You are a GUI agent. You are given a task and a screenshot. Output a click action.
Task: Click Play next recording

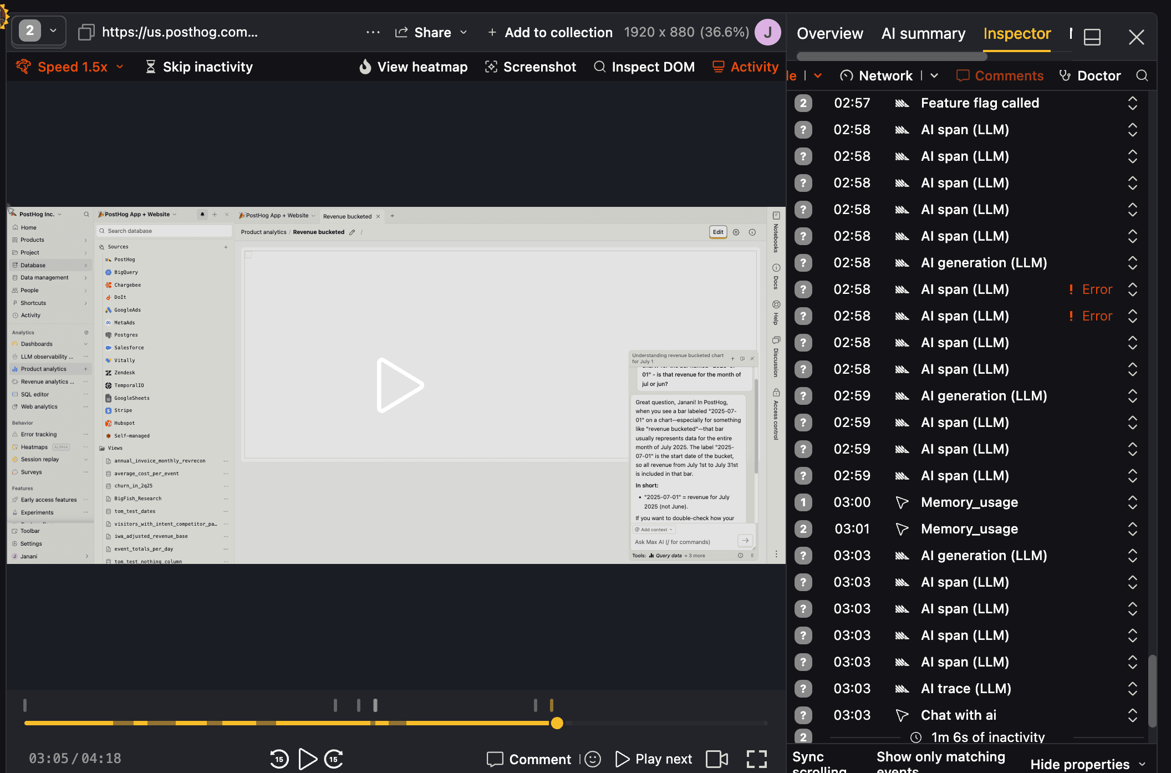pyautogui.click(x=654, y=759)
